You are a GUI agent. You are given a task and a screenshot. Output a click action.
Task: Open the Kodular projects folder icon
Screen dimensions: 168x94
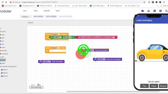point(143,11)
